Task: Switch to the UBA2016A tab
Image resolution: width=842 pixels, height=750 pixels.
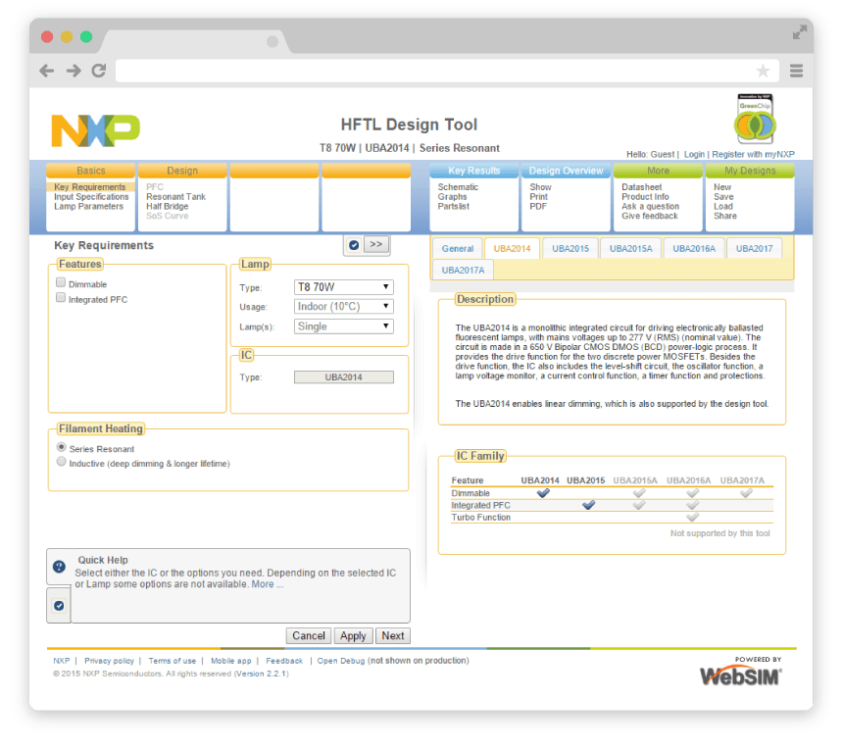Action: click(694, 249)
